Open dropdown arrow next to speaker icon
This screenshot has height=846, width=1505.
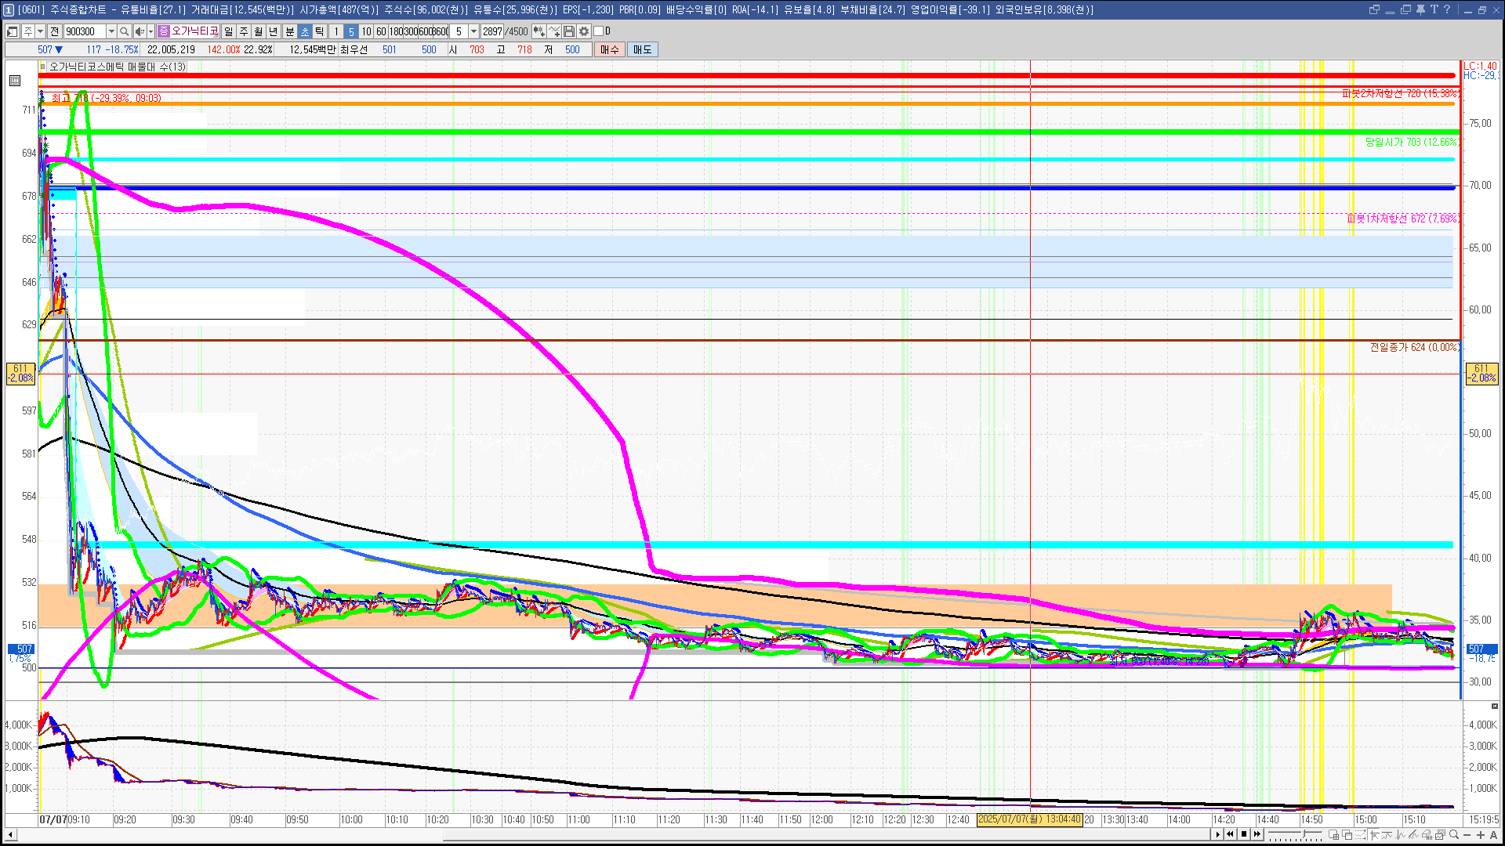[150, 31]
